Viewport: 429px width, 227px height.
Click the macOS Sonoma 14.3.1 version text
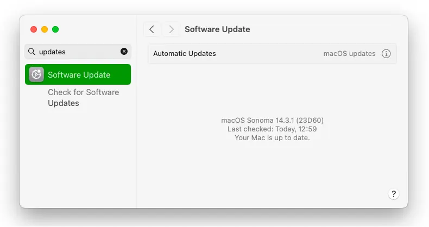272,120
